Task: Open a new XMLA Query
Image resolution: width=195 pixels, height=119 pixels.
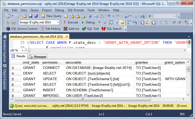Action: (x=83, y=16)
